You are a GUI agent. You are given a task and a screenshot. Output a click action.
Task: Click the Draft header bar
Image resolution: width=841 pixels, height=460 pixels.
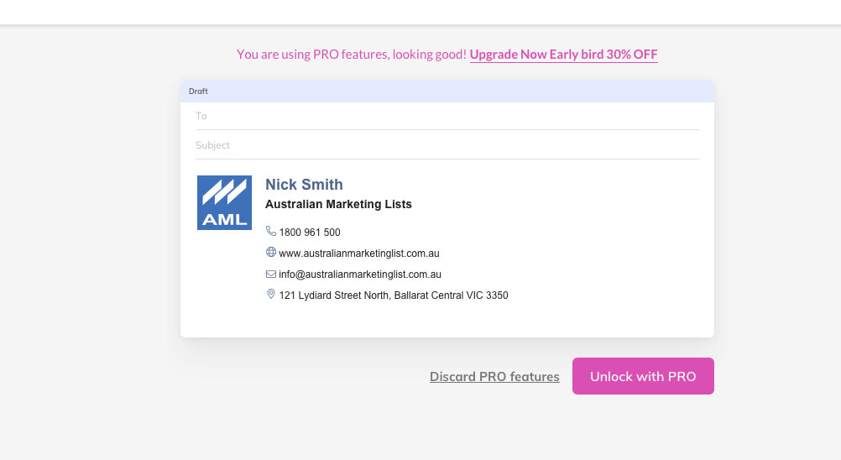pos(447,91)
